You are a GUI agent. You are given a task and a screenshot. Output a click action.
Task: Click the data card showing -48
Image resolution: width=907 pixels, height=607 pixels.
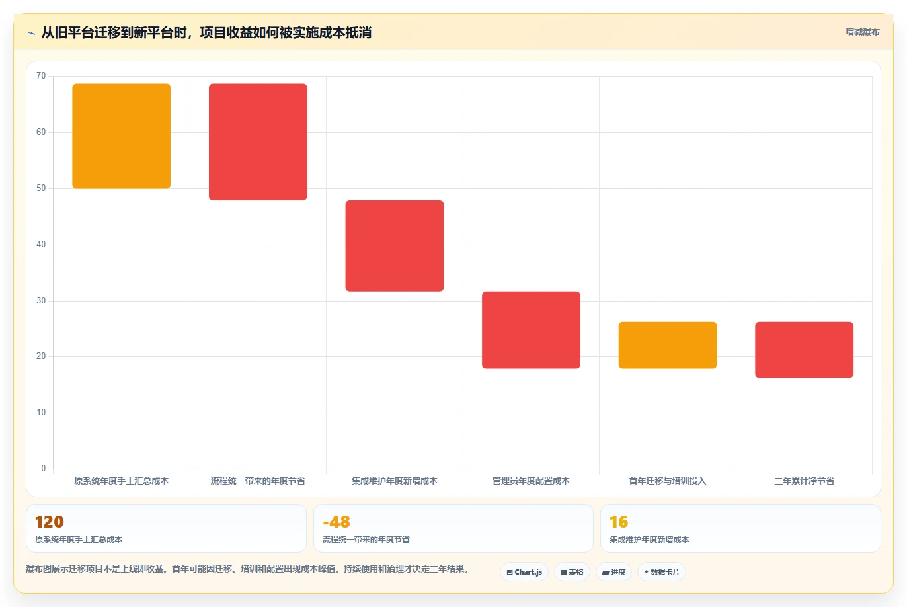(453, 528)
